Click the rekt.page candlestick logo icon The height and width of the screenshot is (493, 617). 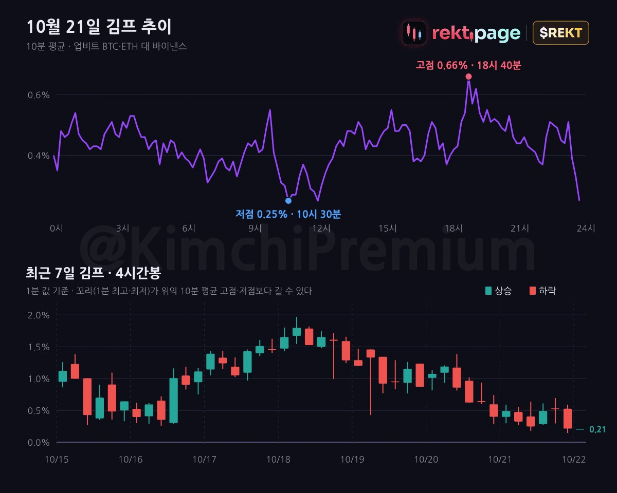coord(414,33)
